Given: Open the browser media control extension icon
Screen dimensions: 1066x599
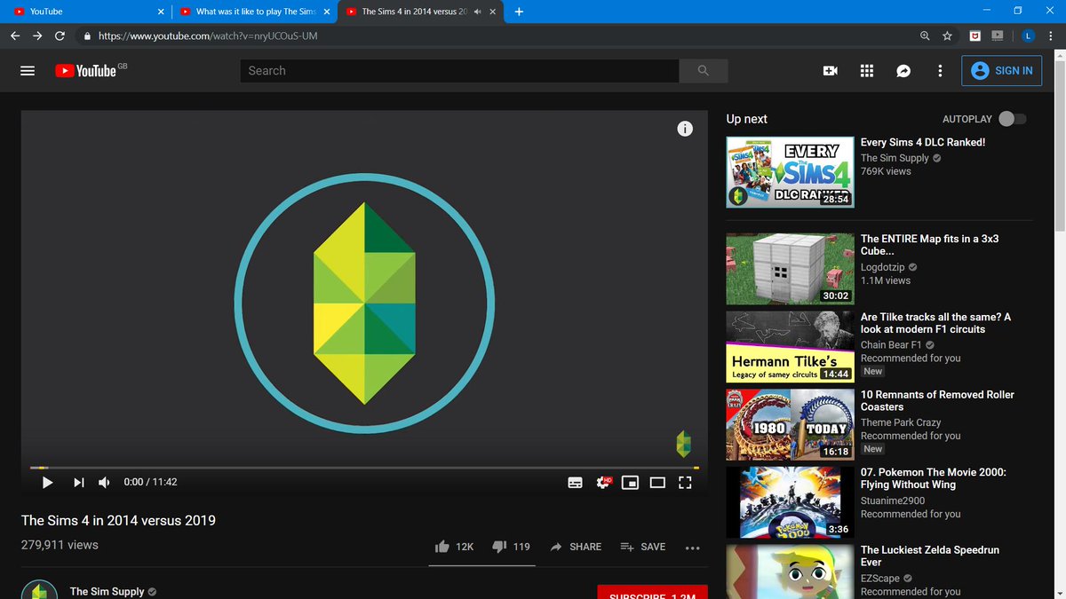Looking at the screenshot, I should [x=998, y=35].
